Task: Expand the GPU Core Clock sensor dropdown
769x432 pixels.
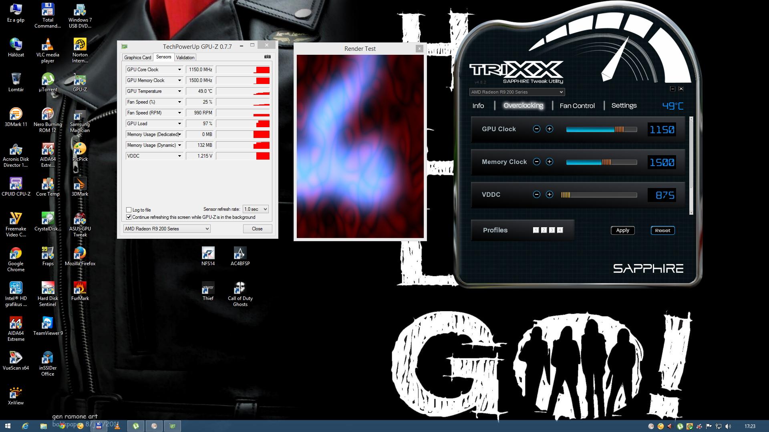Action: click(179, 70)
